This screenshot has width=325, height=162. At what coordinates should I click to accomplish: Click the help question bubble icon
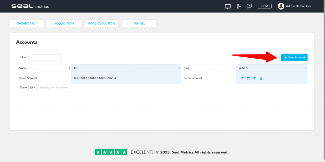tap(249, 6)
